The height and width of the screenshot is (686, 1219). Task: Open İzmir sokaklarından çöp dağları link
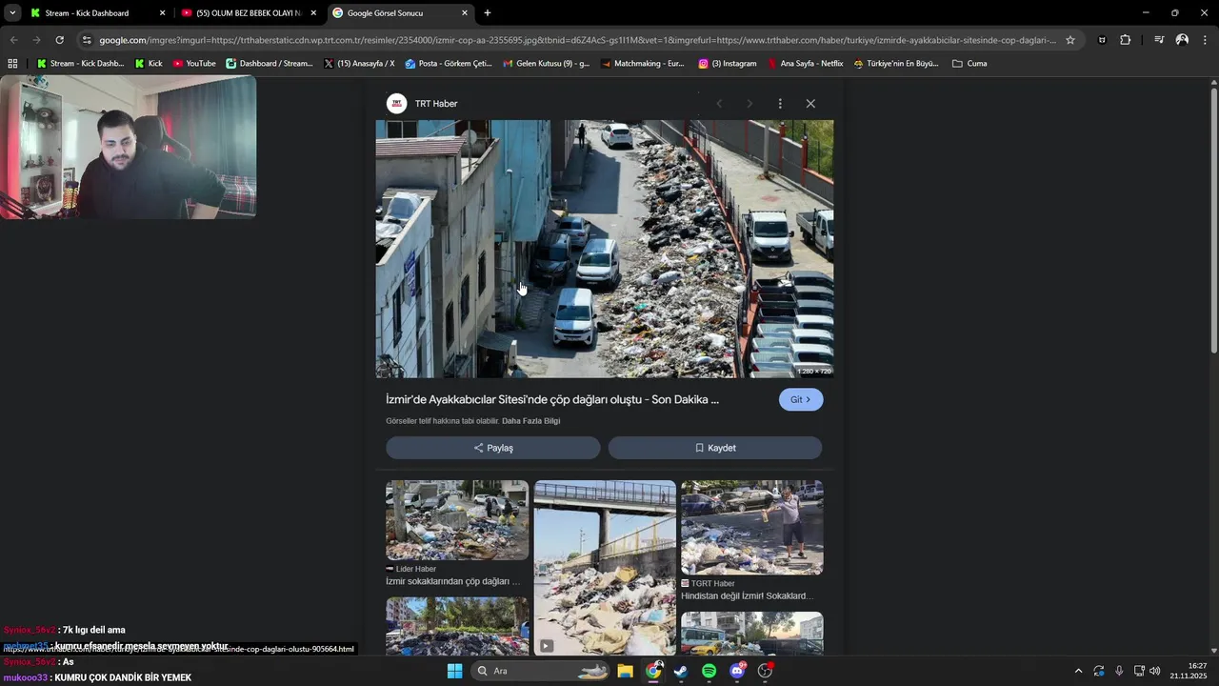pyautogui.click(x=453, y=581)
